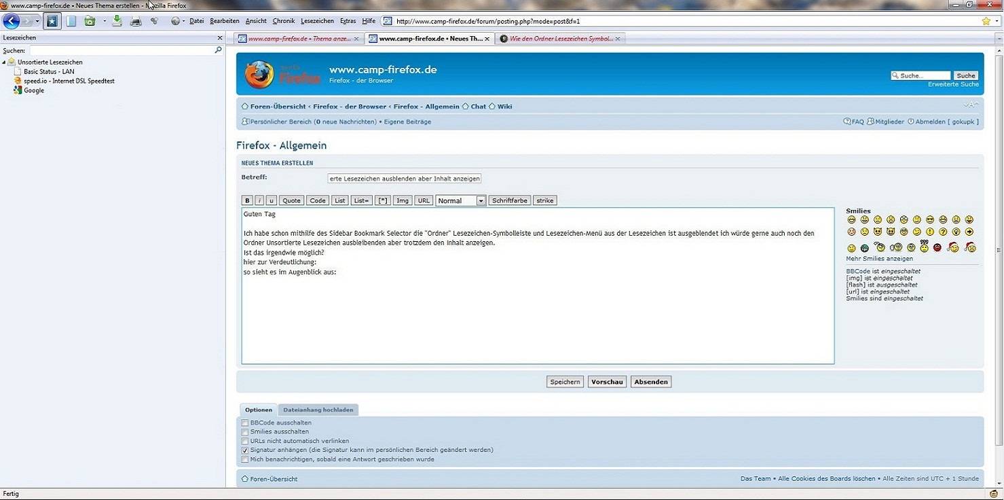Go back with the blue back arrow
The image size is (1004, 500).
point(12,21)
